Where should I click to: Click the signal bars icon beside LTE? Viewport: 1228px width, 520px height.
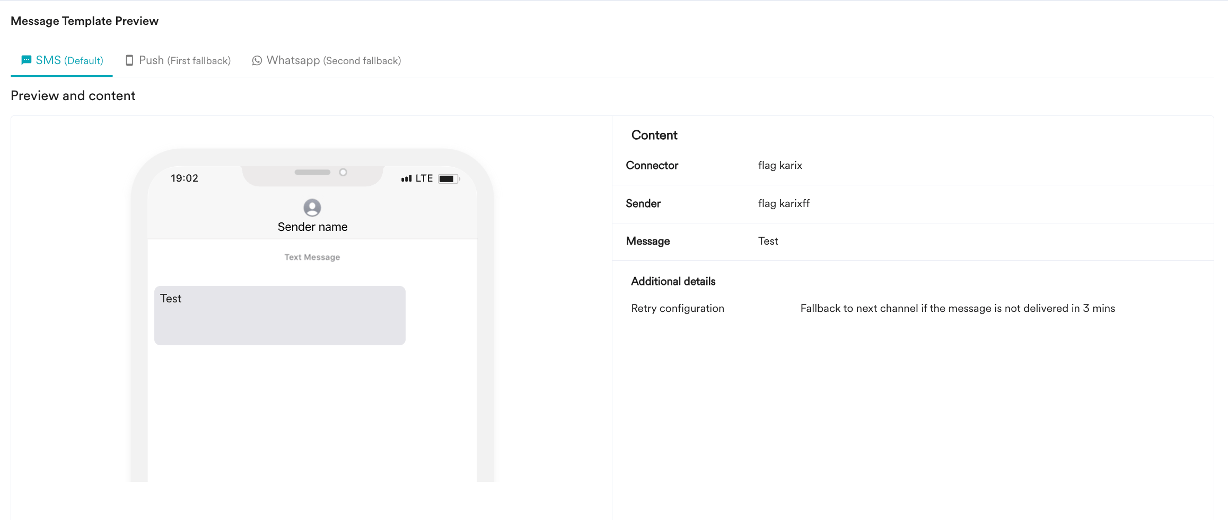pos(407,179)
